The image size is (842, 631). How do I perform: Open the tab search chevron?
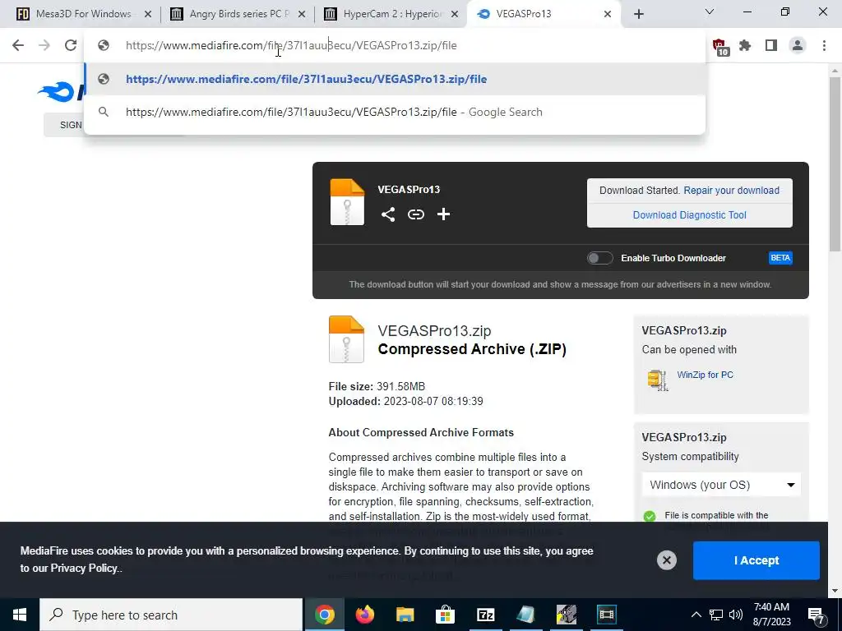coord(710,12)
